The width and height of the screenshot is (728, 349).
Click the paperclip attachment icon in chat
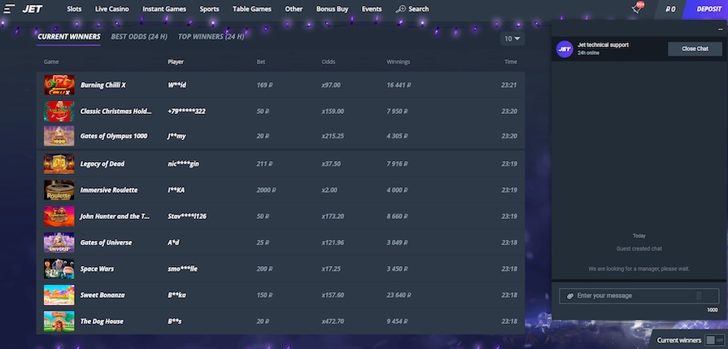[569, 296]
